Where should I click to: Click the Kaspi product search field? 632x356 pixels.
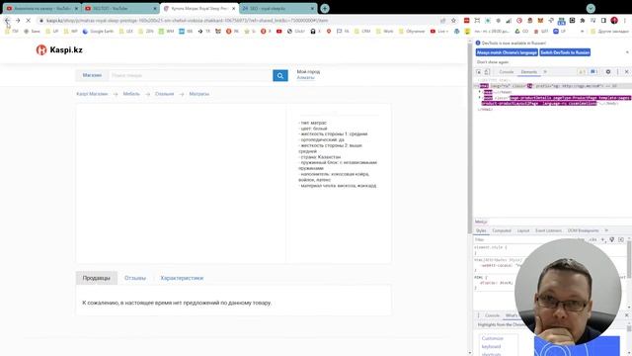[x=191, y=75]
